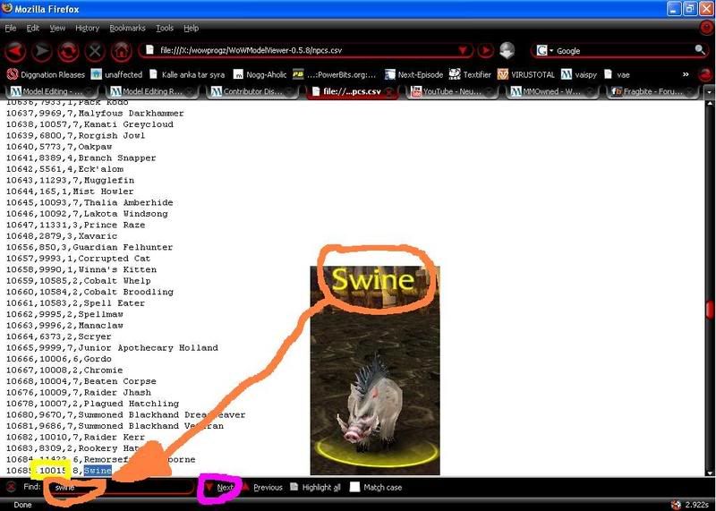Screen dimensions: 716x511
Task: Click the Malyfous Darkhammer row
Action: 95,114
